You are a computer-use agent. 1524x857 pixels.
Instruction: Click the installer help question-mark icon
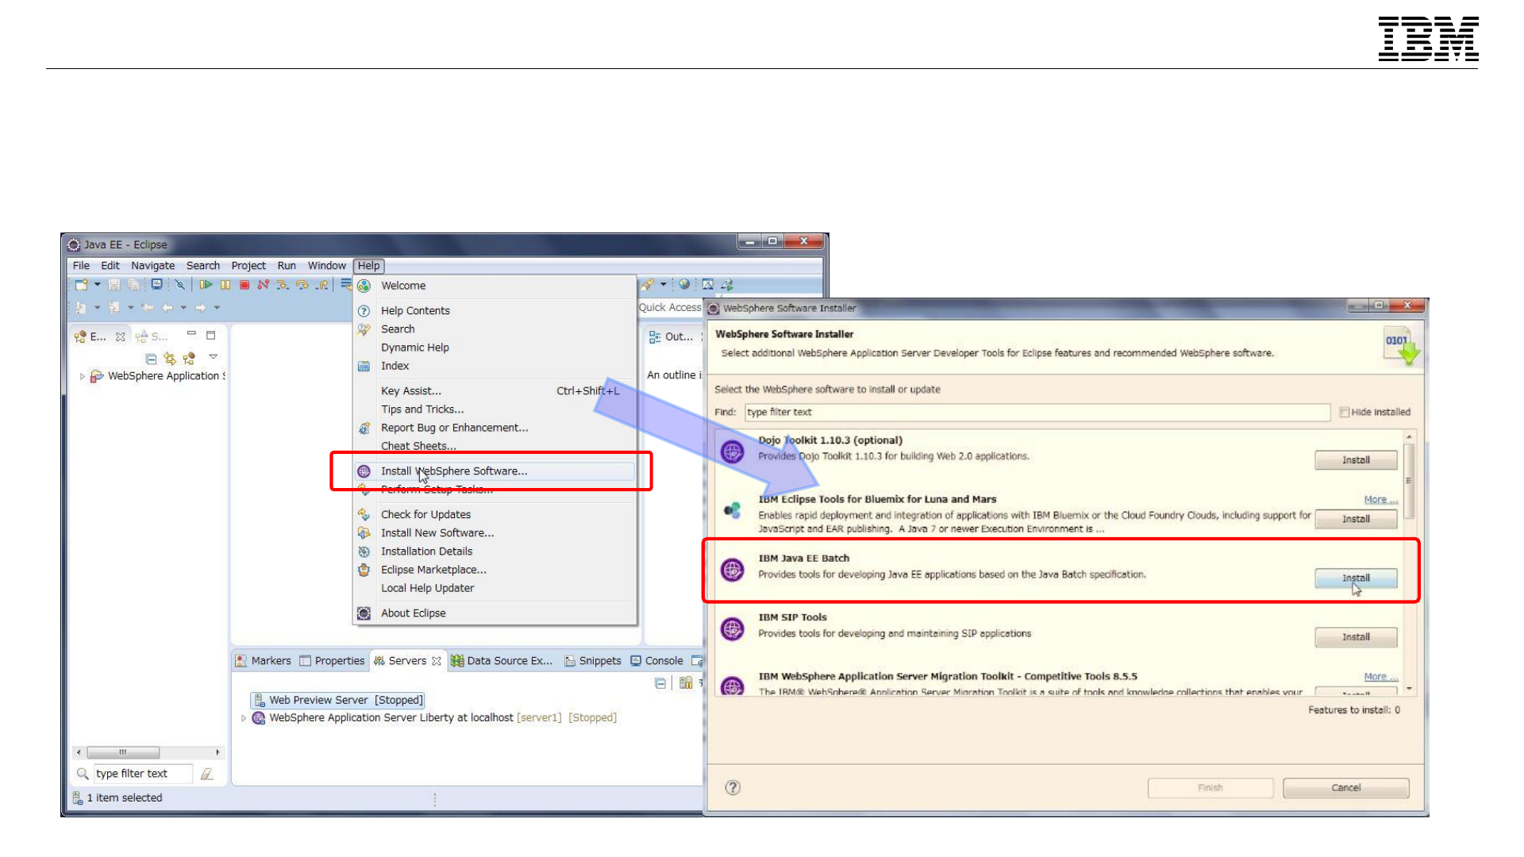coord(733,787)
